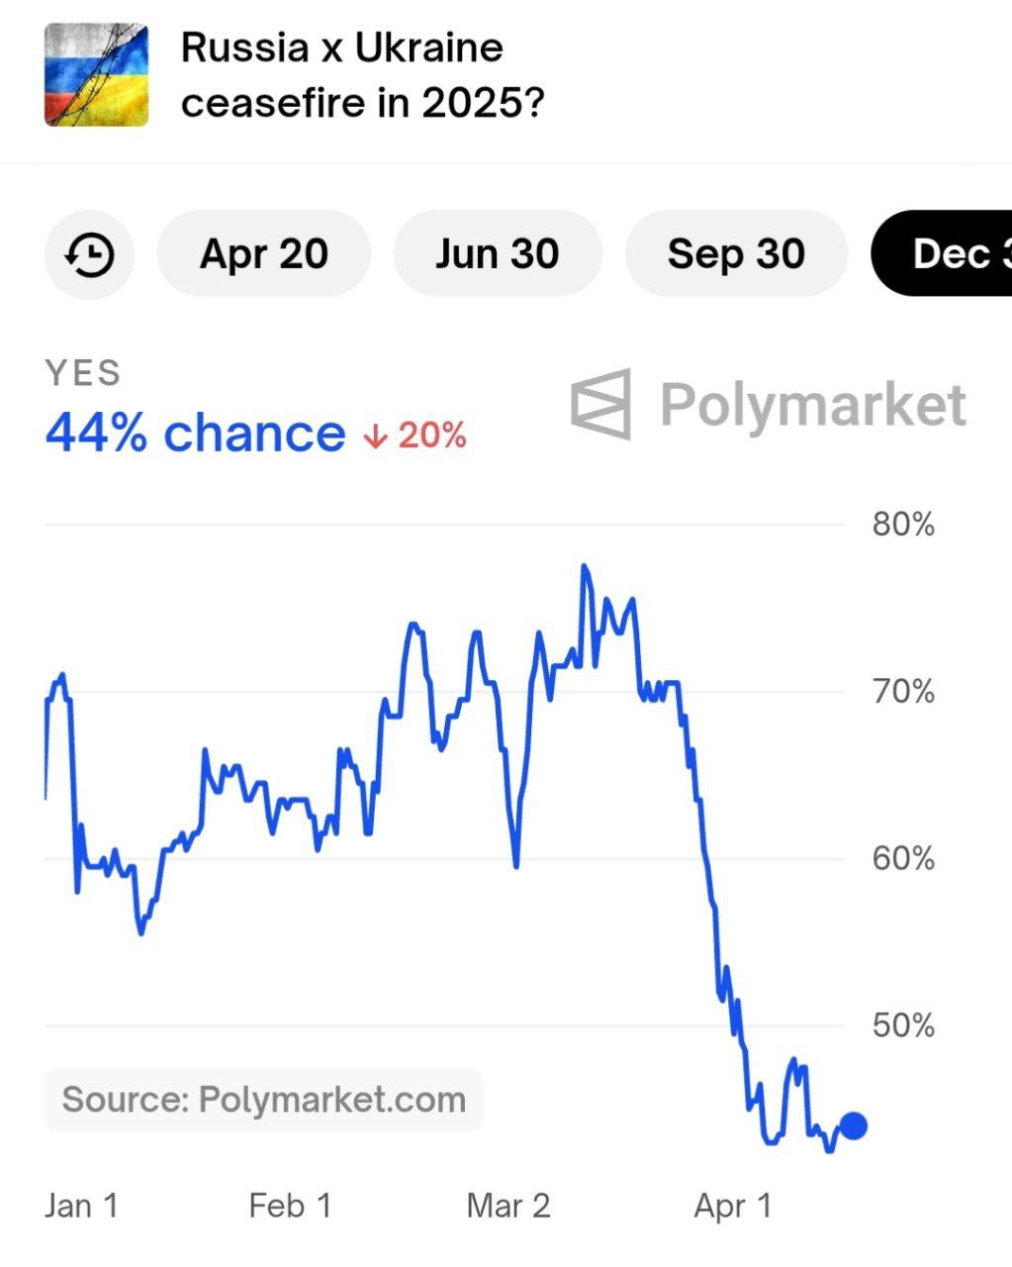Click the 44% chance value
The height and width of the screenshot is (1267, 1012).
(x=195, y=434)
